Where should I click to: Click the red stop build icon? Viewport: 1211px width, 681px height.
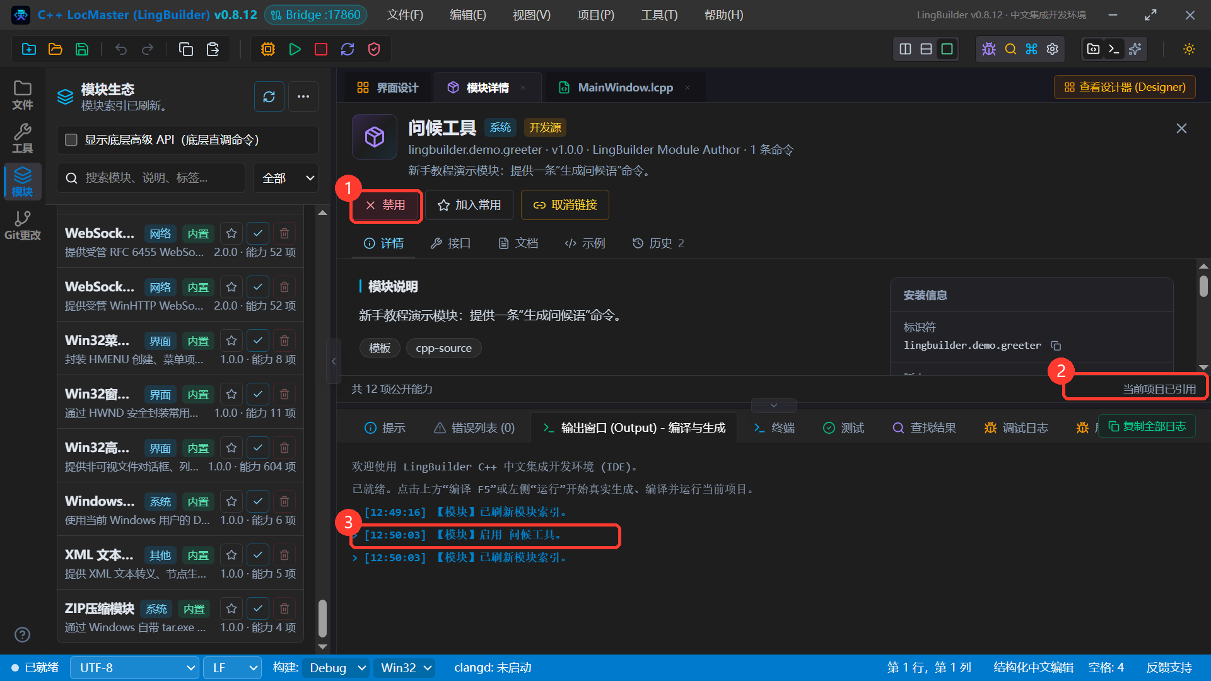click(x=321, y=49)
